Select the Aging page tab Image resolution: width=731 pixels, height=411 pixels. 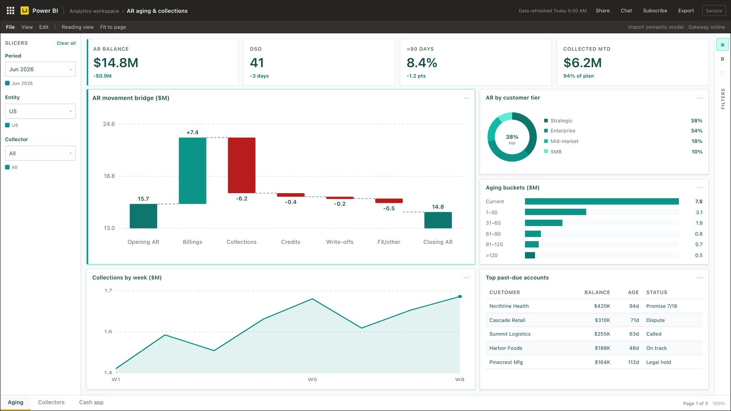(x=16, y=402)
